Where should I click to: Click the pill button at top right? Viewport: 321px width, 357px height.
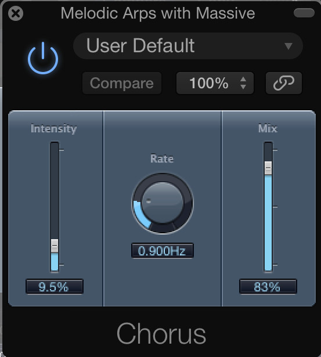[304, 13]
